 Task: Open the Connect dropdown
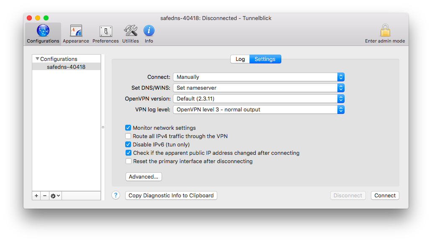pos(341,77)
